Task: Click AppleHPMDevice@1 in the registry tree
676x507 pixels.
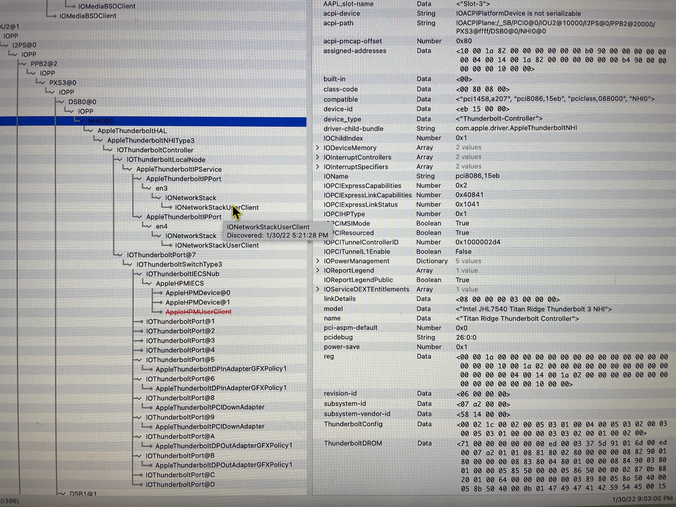Action: pyautogui.click(x=197, y=302)
